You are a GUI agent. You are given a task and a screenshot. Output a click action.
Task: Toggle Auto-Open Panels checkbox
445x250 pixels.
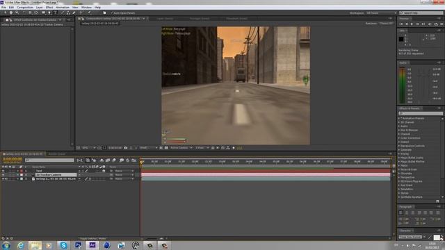(x=112, y=12)
